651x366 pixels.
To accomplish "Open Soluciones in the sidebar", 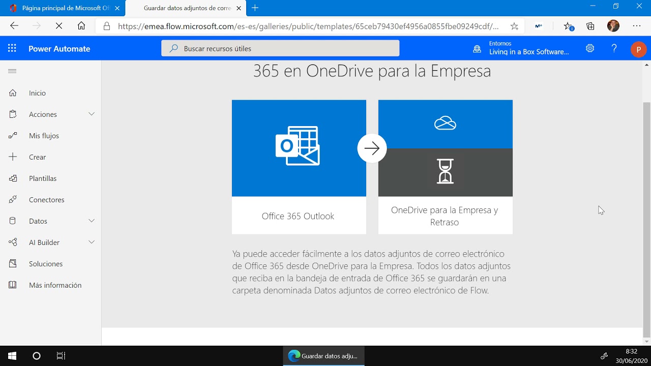I will [46, 264].
